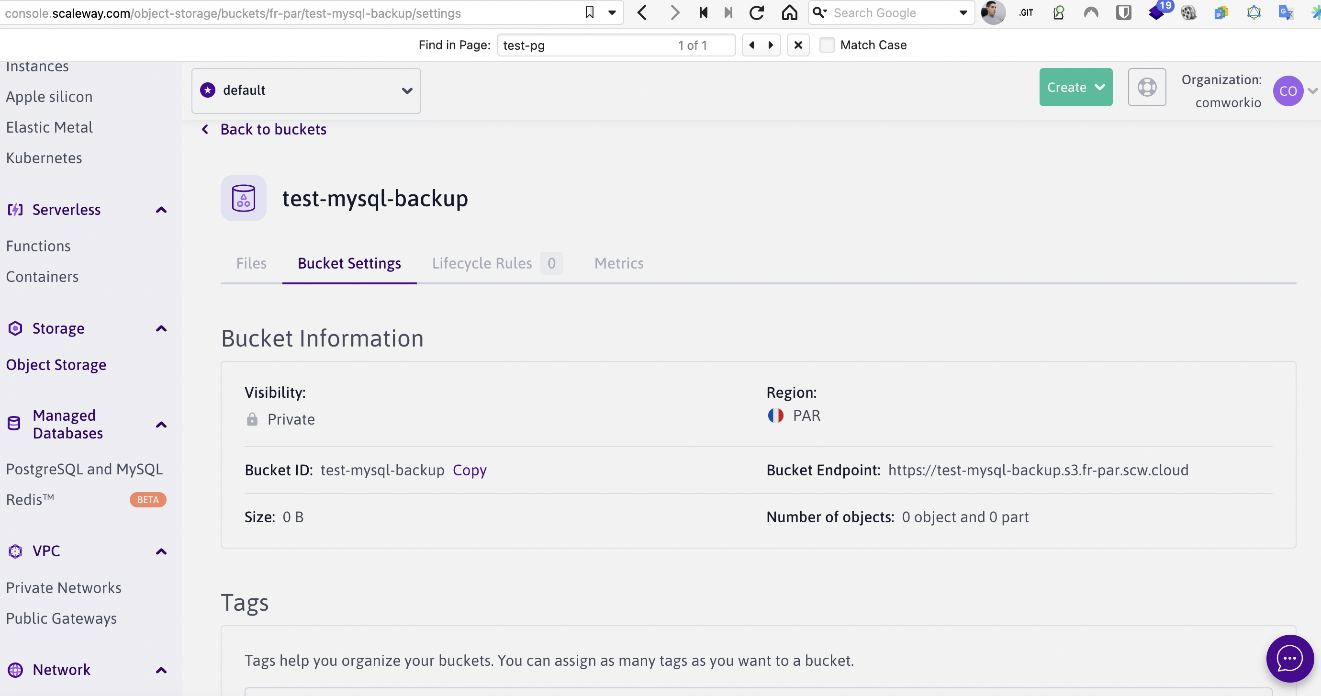The image size is (1321, 696).
Task: Go forward in browser history
Action: click(675, 12)
